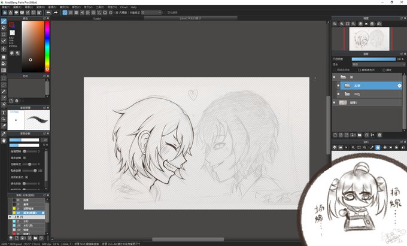This screenshot has width=407, height=246.
Task: Redo the last undone action
Action: click(56, 13)
